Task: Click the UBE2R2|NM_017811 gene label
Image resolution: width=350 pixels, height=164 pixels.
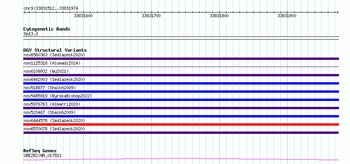Action: pos(42,155)
